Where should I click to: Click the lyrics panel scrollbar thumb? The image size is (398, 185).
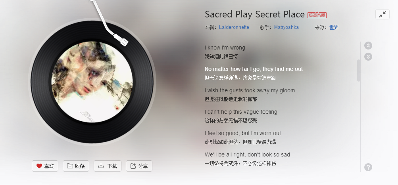coord(359,71)
